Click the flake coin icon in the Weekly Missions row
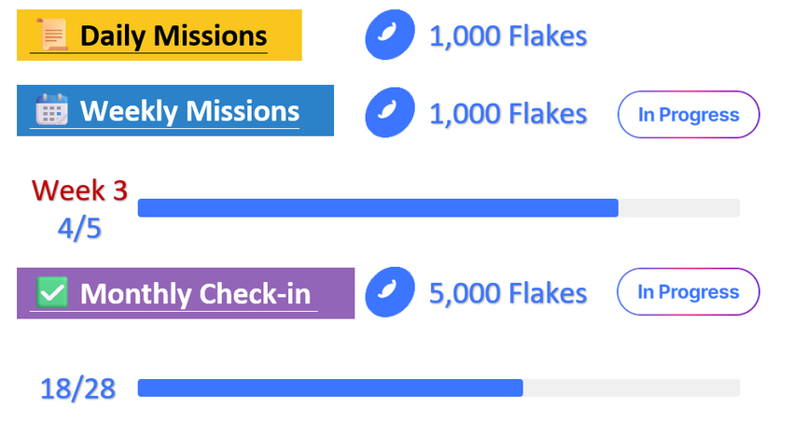 (389, 114)
